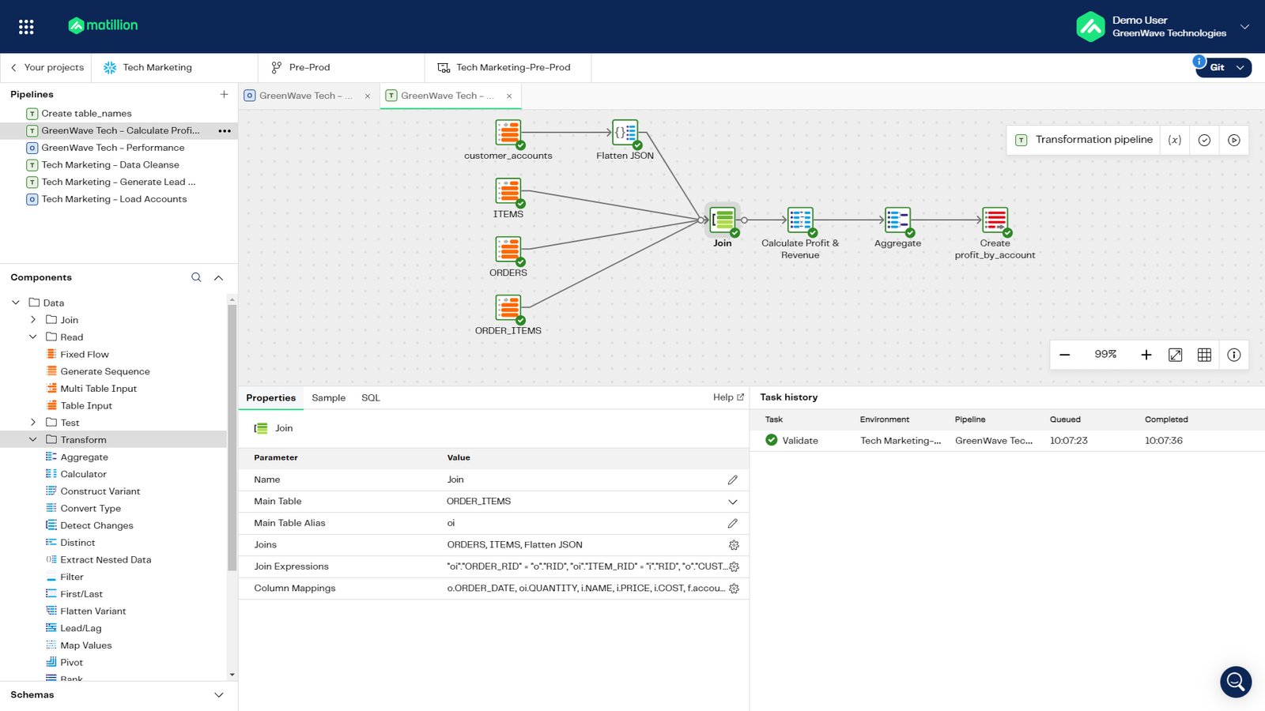Go back to Your projects
Viewport: 1265px width, 711px height.
click(x=47, y=67)
